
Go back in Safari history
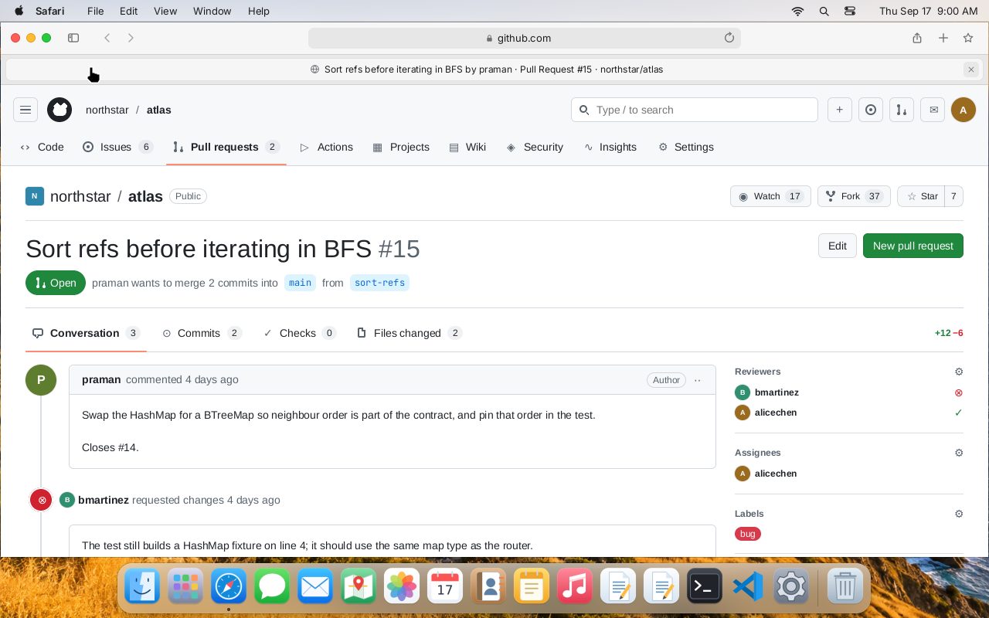107,38
